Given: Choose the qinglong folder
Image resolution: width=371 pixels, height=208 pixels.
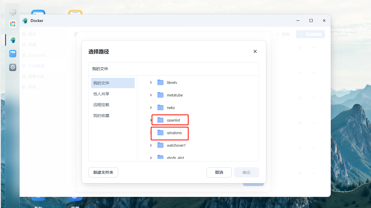Looking at the screenshot, I should pos(174,133).
